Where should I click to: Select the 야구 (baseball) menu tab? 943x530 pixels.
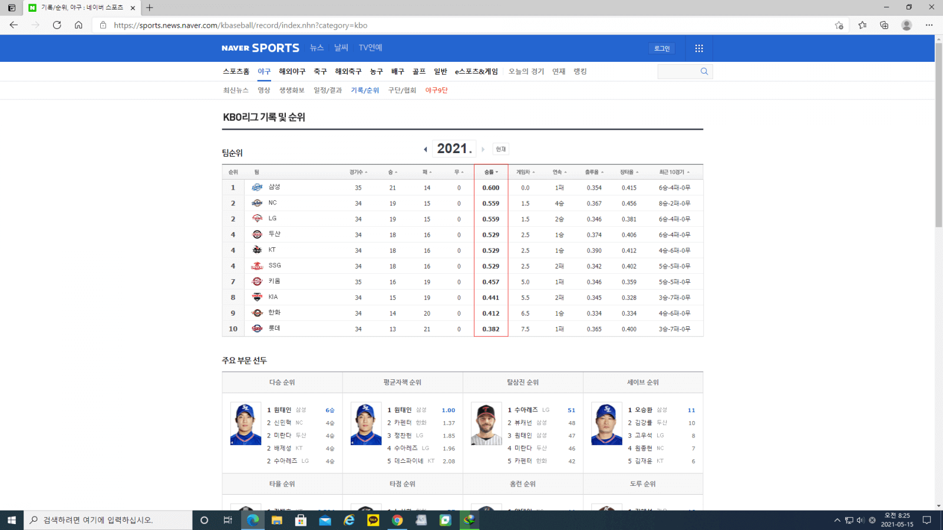pos(264,71)
